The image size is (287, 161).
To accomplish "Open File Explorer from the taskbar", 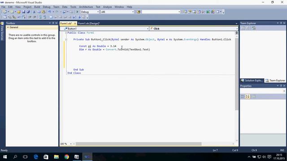I will (x=57, y=157).
